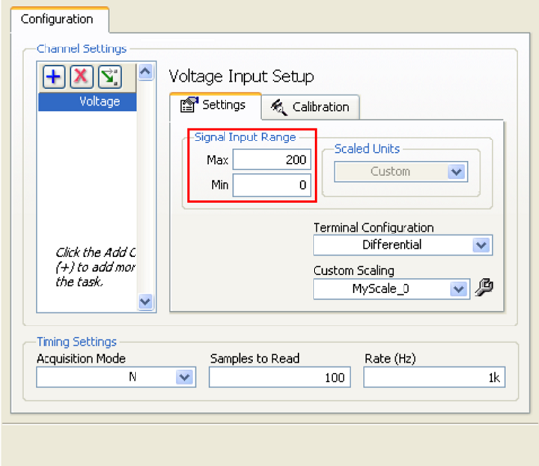Screen dimensions: 539x466
Task: Click the Rate (Hz) input field
Action: coord(434,377)
